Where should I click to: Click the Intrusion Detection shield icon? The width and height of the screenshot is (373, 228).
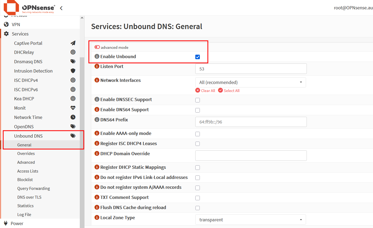73,71
